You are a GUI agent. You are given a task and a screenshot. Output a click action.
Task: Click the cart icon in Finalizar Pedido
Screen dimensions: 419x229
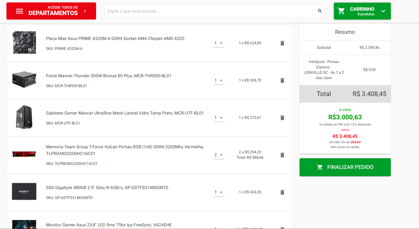click(x=320, y=167)
